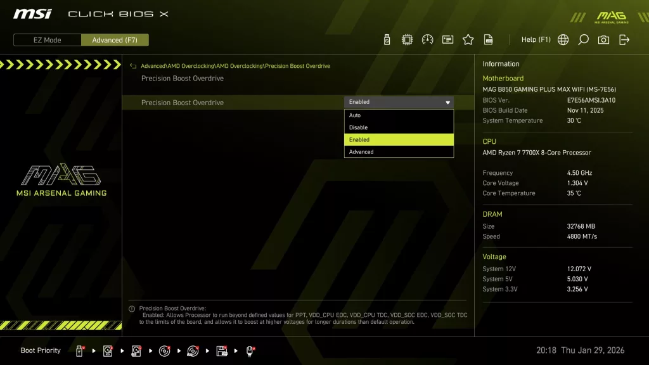649x365 pixels.
Task: Open the search magnifier icon
Action: pos(583,39)
